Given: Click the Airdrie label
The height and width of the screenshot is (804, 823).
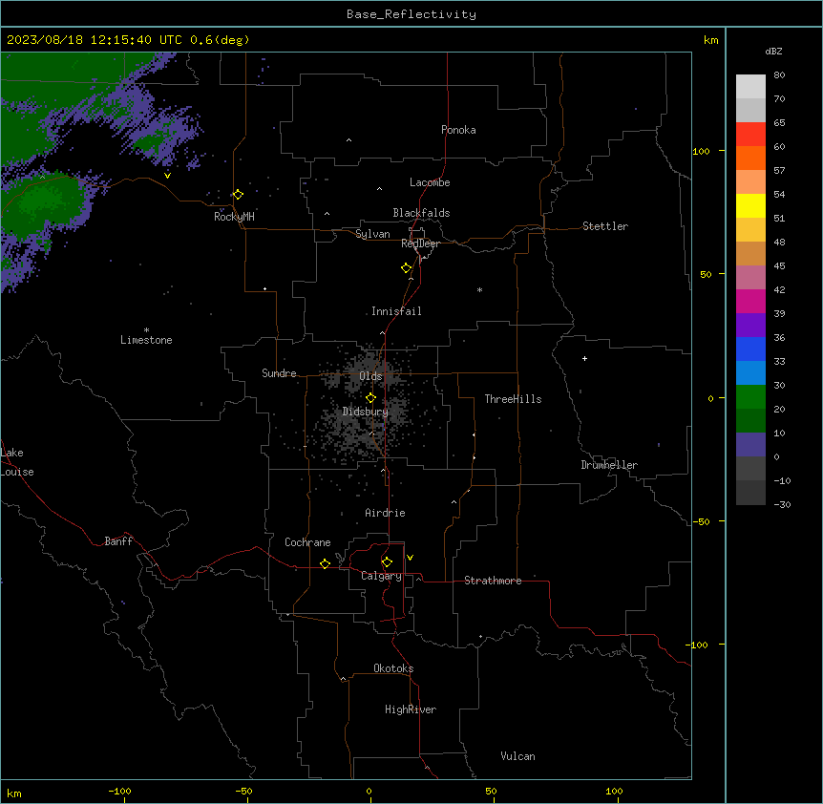Looking at the screenshot, I should (385, 513).
